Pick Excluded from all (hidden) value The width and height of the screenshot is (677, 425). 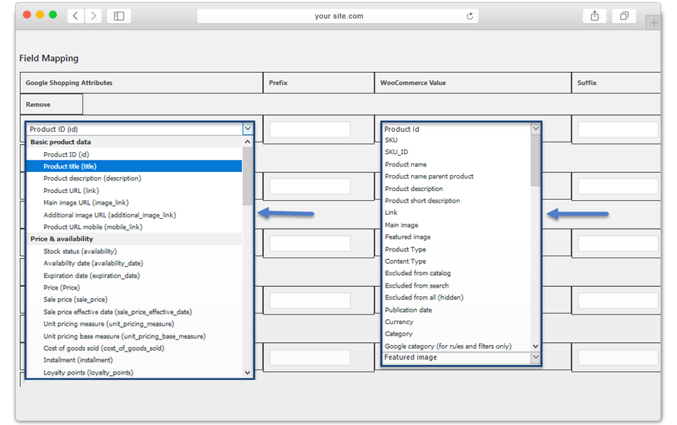click(424, 297)
